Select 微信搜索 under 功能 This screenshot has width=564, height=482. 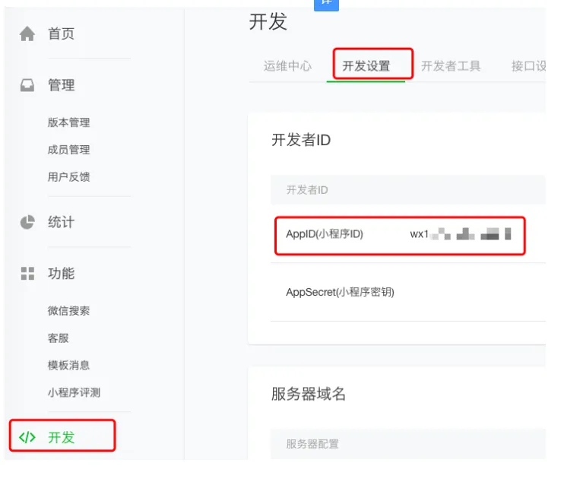click(68, 311)
